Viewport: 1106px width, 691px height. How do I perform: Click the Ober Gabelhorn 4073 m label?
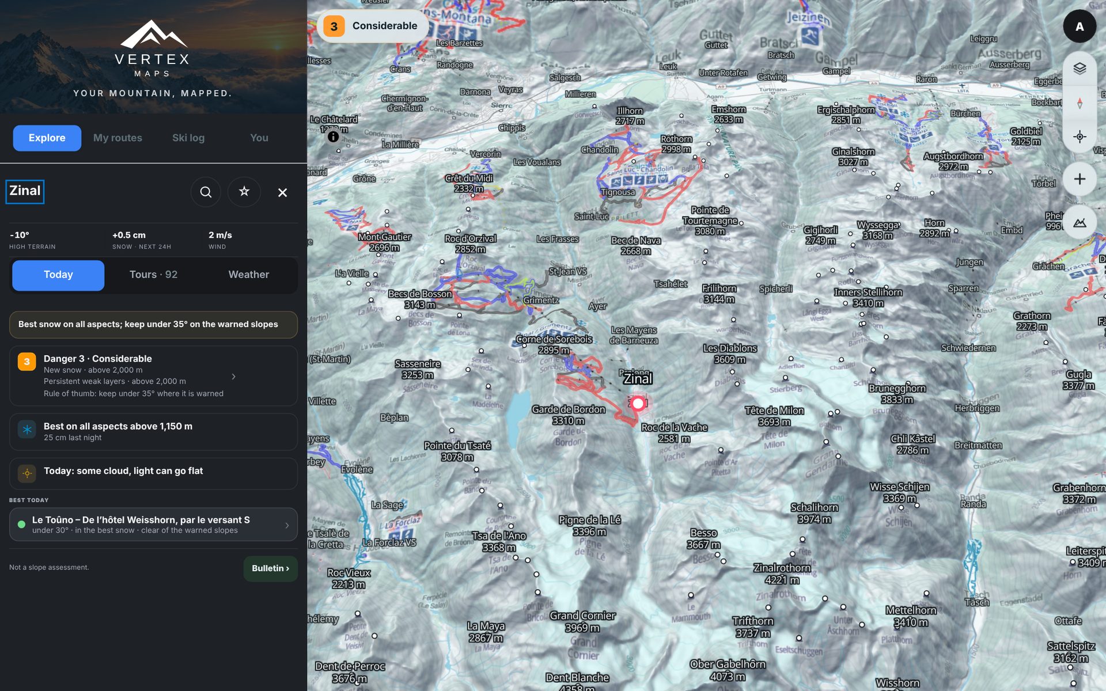pyautogui.click(x=728, y=670)
